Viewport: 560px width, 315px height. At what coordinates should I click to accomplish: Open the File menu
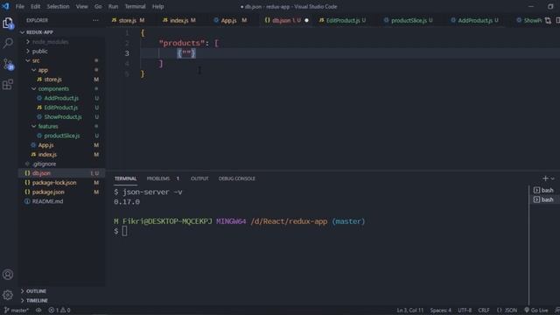tap(20, 6)
